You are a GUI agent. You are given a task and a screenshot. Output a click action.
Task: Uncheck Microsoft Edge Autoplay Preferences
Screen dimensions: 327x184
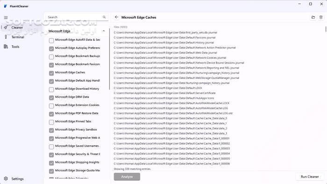pos(51,49)
